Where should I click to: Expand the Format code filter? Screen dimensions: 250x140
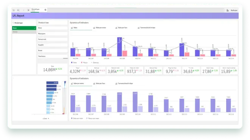tap(52, 39)
